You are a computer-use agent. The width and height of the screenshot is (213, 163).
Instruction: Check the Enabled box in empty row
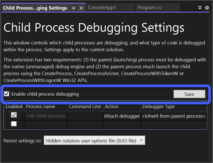point(14,124)
